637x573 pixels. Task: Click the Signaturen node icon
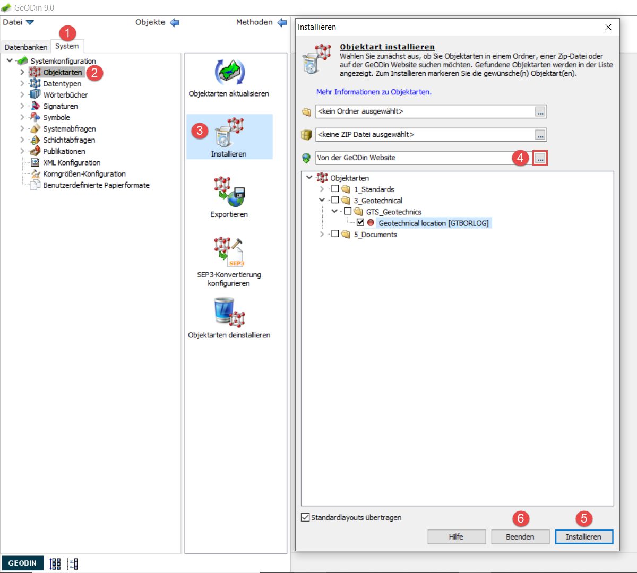tap(35, 106)
